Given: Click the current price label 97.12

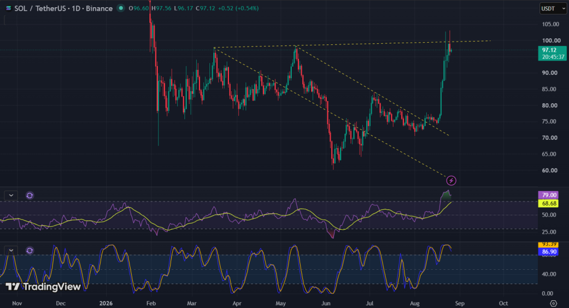Looking at the screenshot, I should (x=552, y=53).
